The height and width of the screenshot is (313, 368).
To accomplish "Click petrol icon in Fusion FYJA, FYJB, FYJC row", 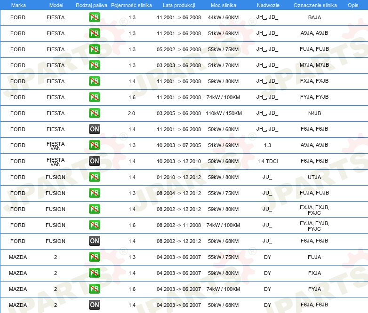I will coord(94,225).
